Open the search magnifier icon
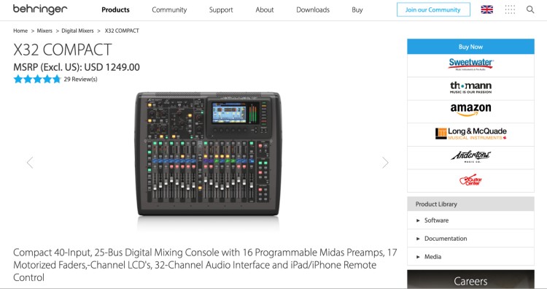Viewport: 547px width, 289px height. 530,9
